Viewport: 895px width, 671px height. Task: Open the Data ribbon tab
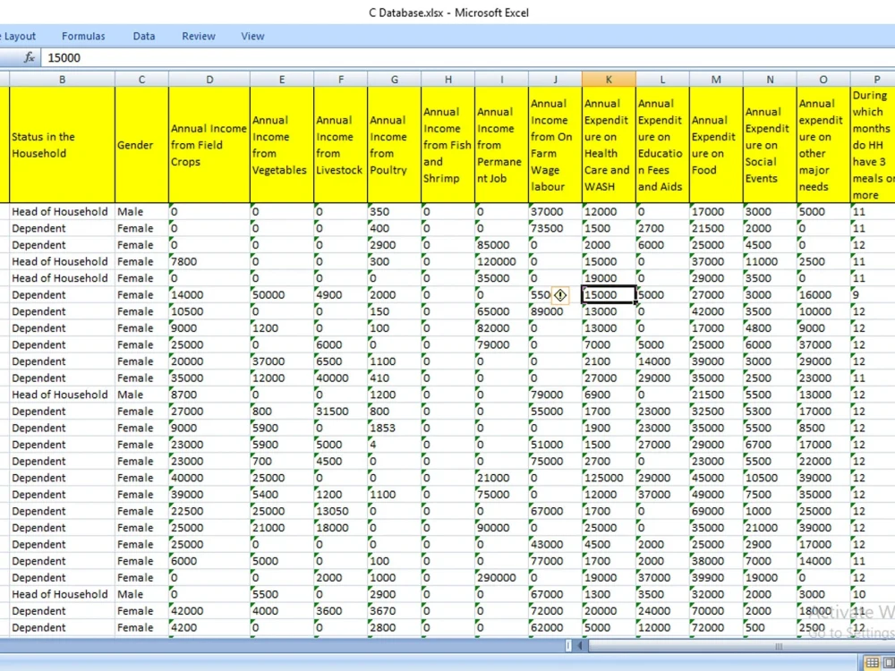144,36
